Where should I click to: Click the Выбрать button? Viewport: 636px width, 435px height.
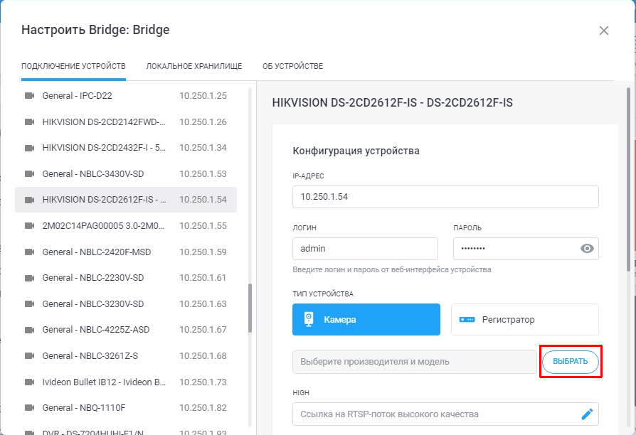[571, 361]
